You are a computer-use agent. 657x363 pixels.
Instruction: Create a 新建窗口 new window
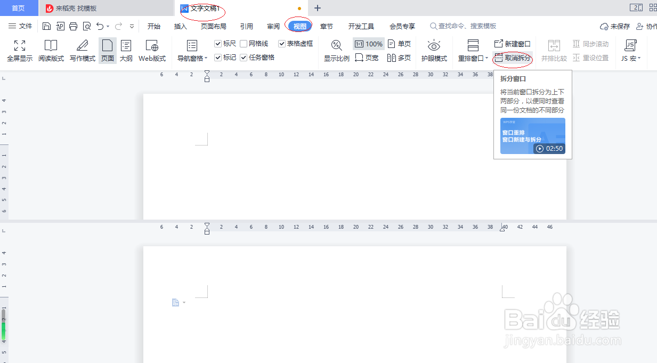pyautogui.click(x=512, y=44)
